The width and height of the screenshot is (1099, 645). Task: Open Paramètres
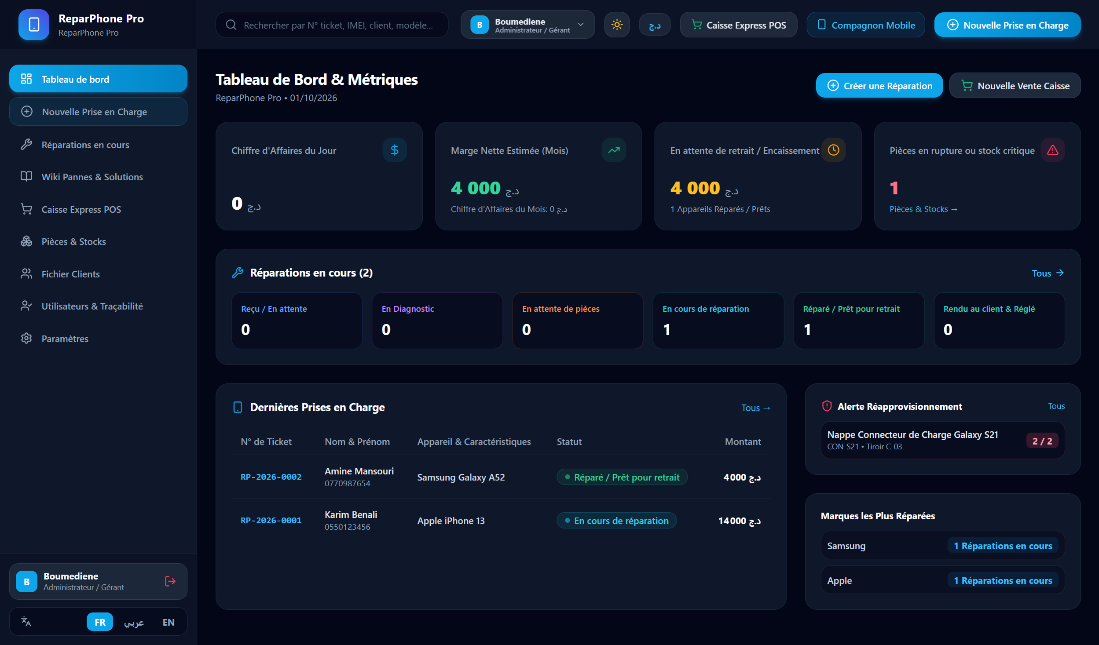pos(98,339)
